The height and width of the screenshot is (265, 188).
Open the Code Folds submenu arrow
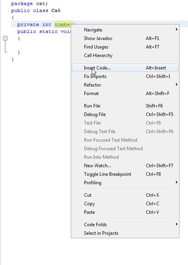click(x=176, y=224)
